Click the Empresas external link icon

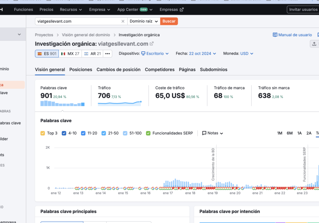click(x=182, y=10)
